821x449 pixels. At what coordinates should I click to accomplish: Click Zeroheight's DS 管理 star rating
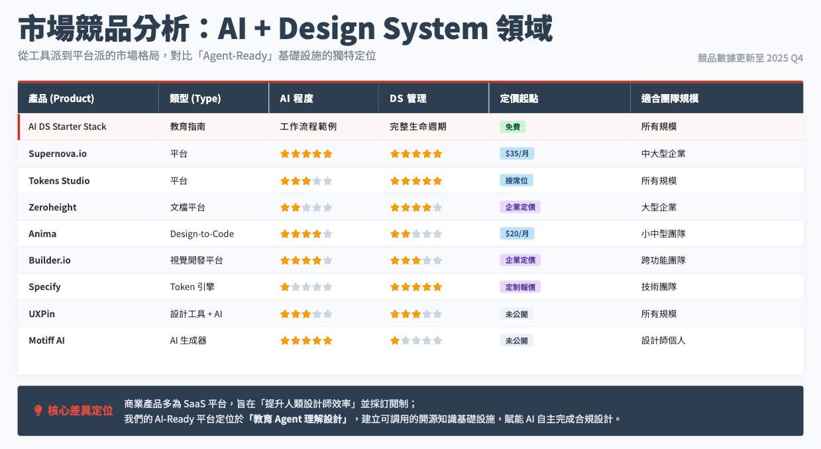(416, 207)
